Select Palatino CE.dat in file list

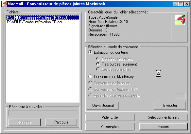click(x=43, y=22)
